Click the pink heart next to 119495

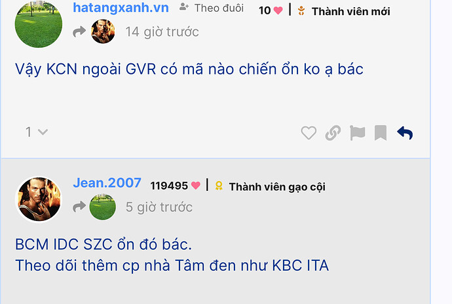coord(195,186)
